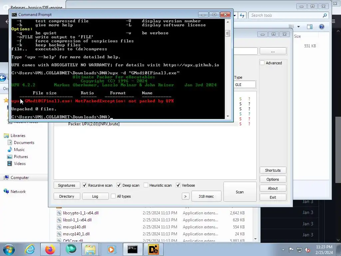Click the taskbar clock showing 11:23 PM

(324, 250)
